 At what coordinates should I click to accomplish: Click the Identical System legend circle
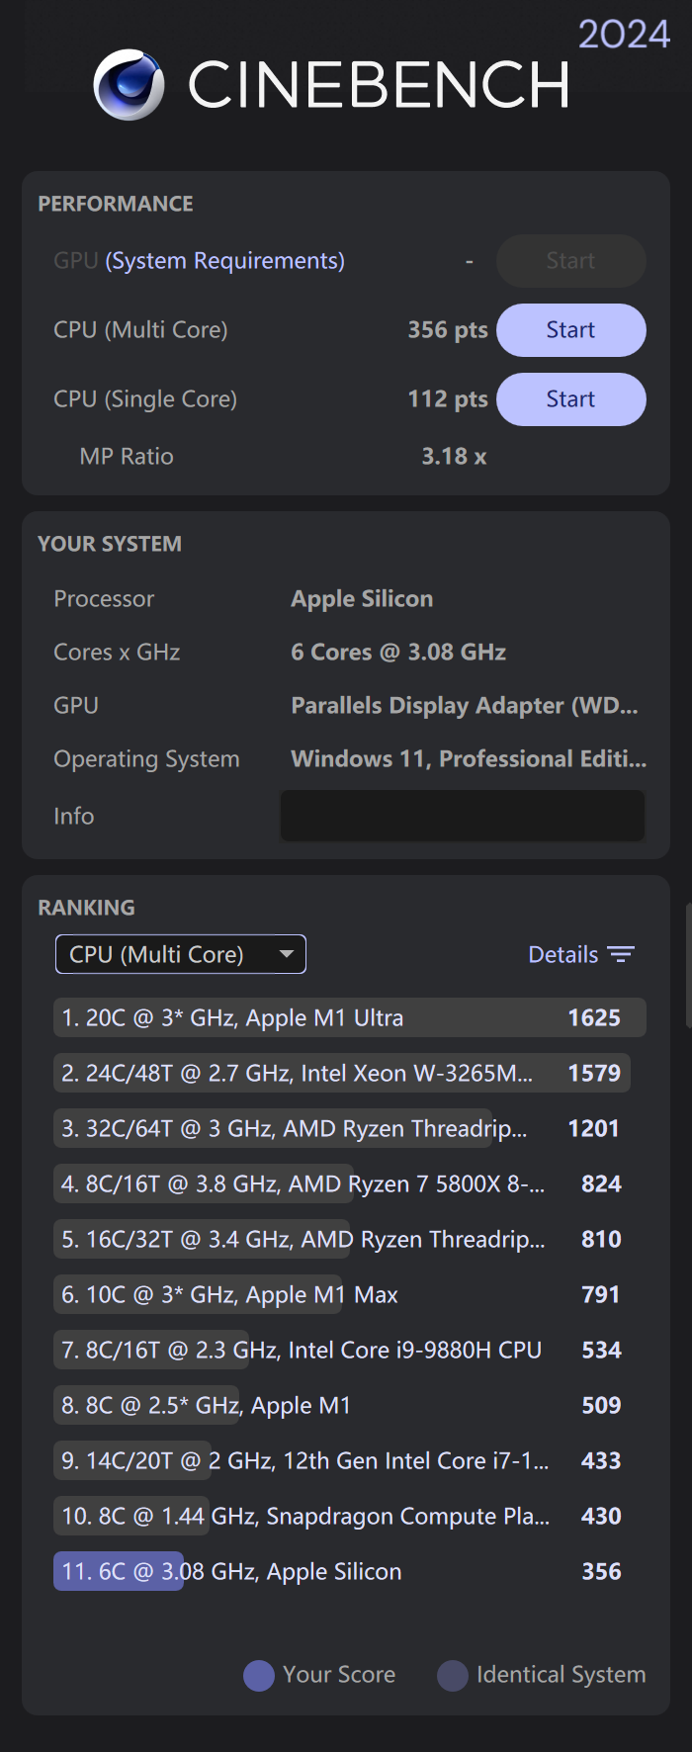tap(453, 1675)
